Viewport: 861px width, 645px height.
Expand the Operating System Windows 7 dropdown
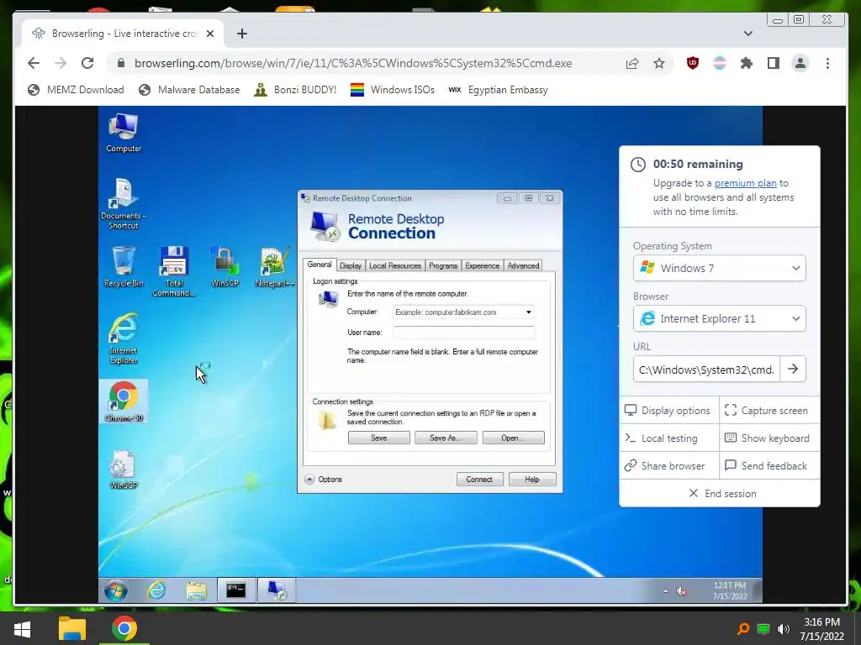(x=720, y=268)
